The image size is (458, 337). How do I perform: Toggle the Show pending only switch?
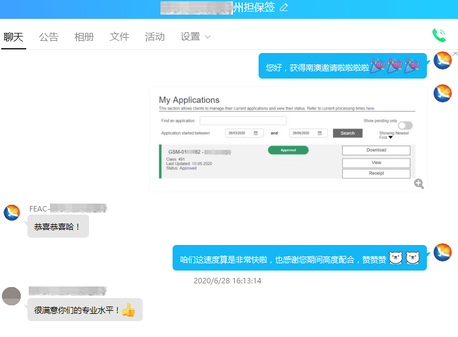pyautogui.click(x=405, y=126)
